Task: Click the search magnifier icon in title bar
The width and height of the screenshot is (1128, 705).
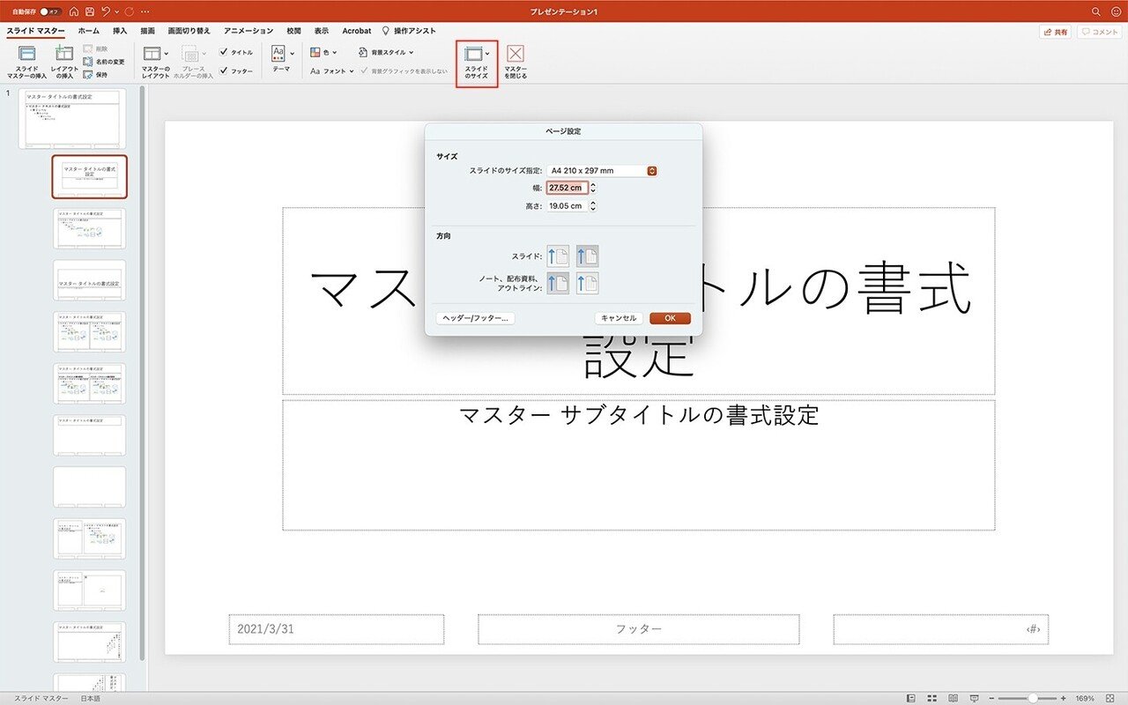Action: (x=1096, y=11)
